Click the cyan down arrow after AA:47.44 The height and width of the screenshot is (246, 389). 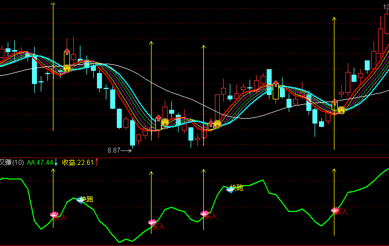pyautogui.click(x=56, y=163)
